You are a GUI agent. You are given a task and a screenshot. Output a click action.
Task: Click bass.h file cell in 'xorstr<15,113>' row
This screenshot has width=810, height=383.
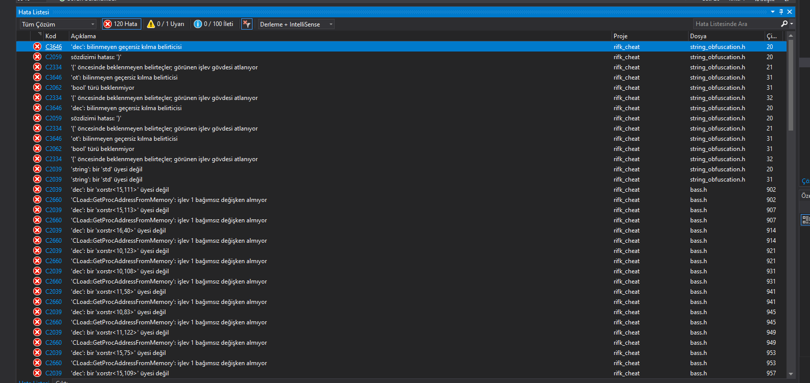(698, 210)
